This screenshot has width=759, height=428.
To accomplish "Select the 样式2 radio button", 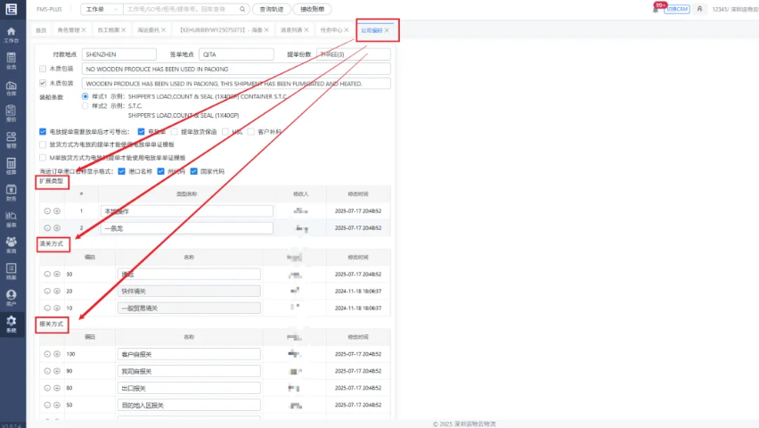I will click(86, 105).
